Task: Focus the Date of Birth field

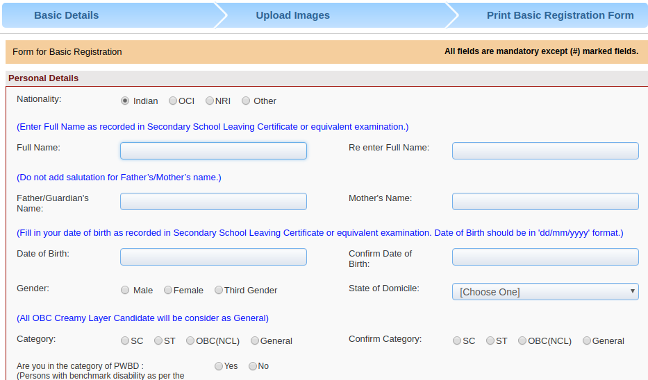Action: pos(213,257)
